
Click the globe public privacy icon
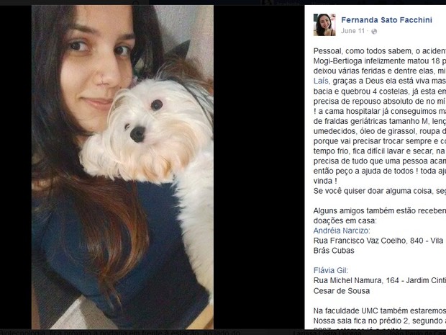[x=374, y=31]
